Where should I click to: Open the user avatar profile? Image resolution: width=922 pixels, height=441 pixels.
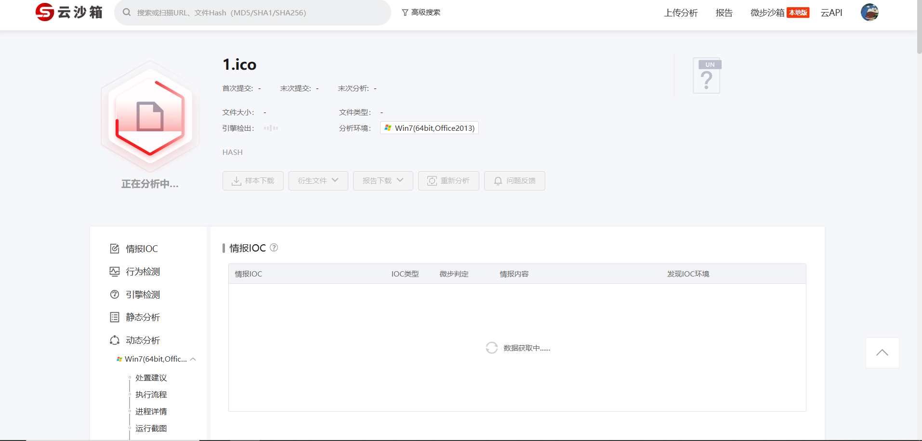[869, 13]
